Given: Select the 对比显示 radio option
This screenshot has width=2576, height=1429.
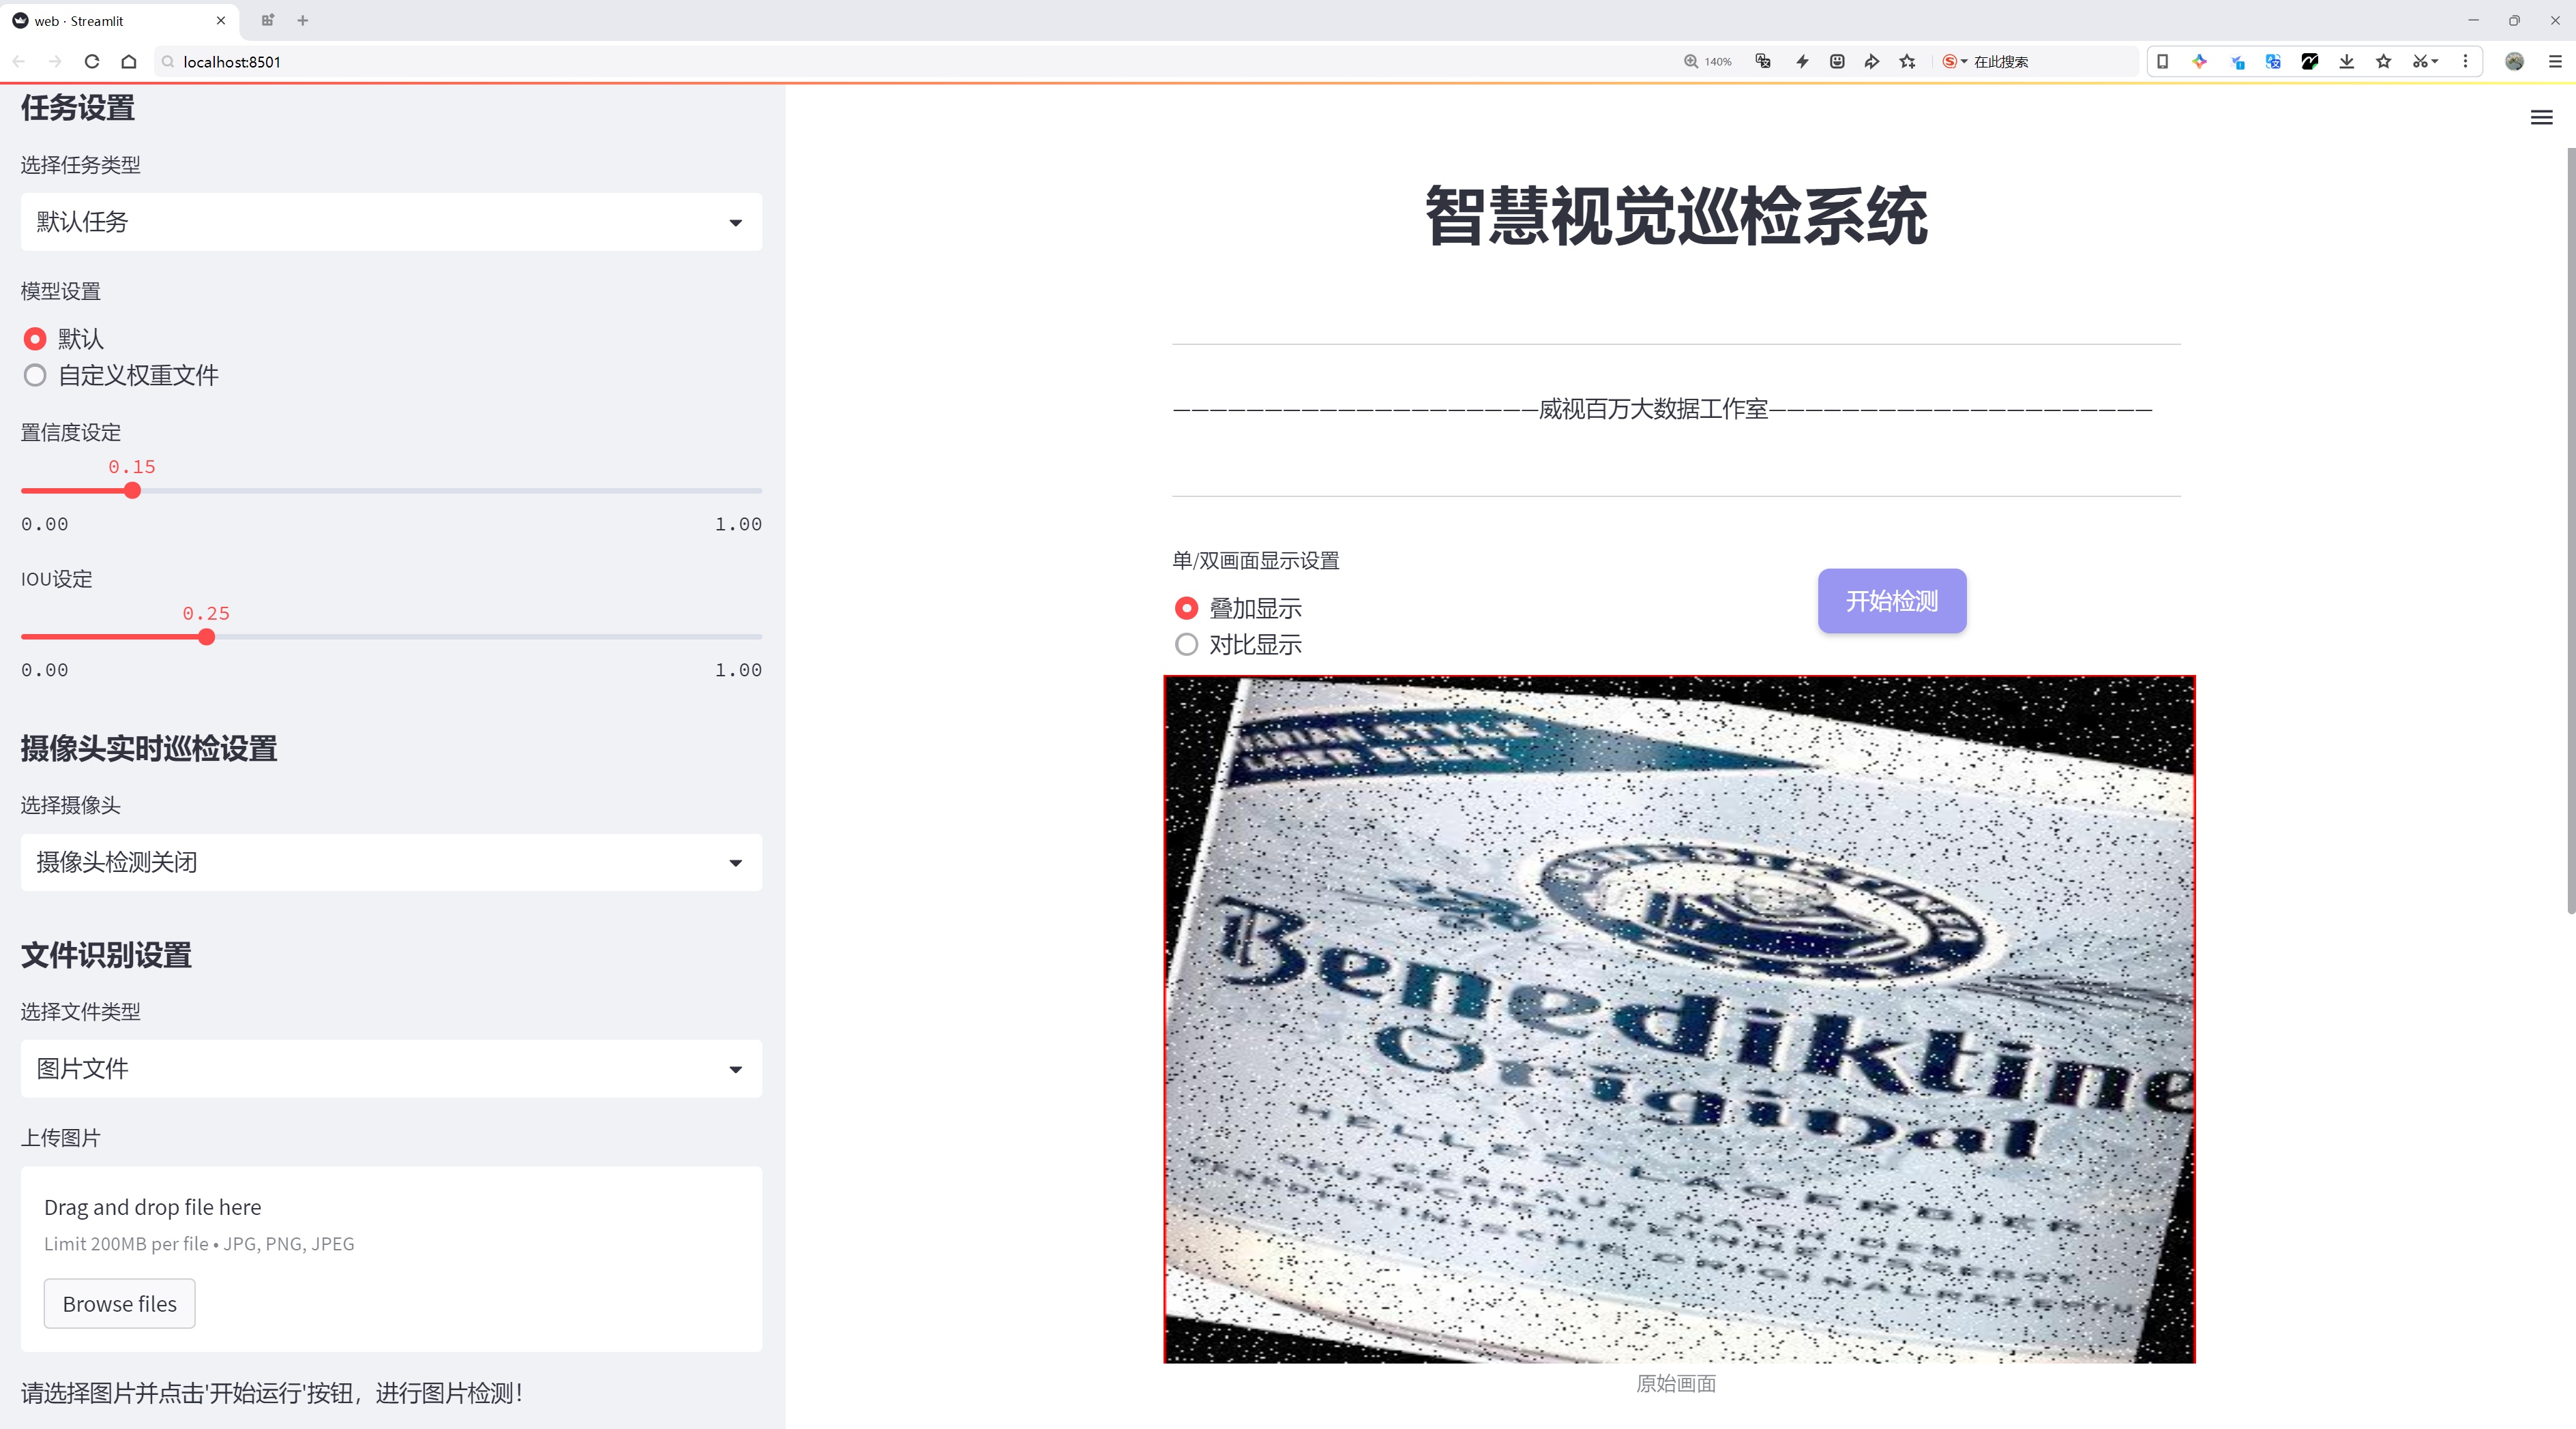Looking at the screenshot, I should (1238, 644).
